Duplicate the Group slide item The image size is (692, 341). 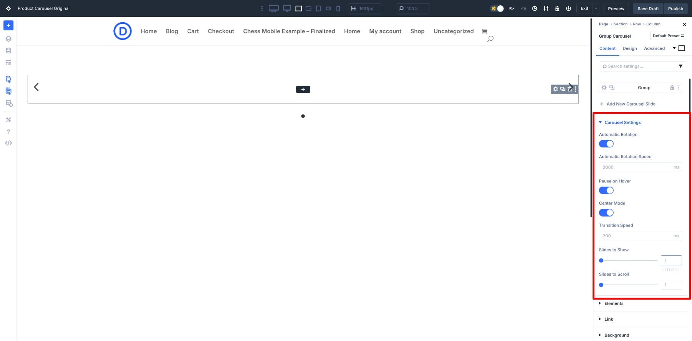[612, 88]
